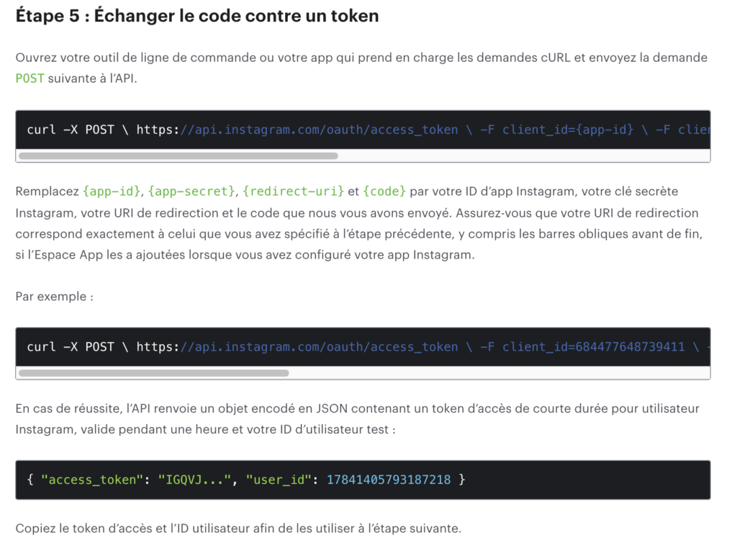This screenshot has width=737, height=556.
Task: Select the {app-secret} placeholder text
Action: tap(191, 192)
